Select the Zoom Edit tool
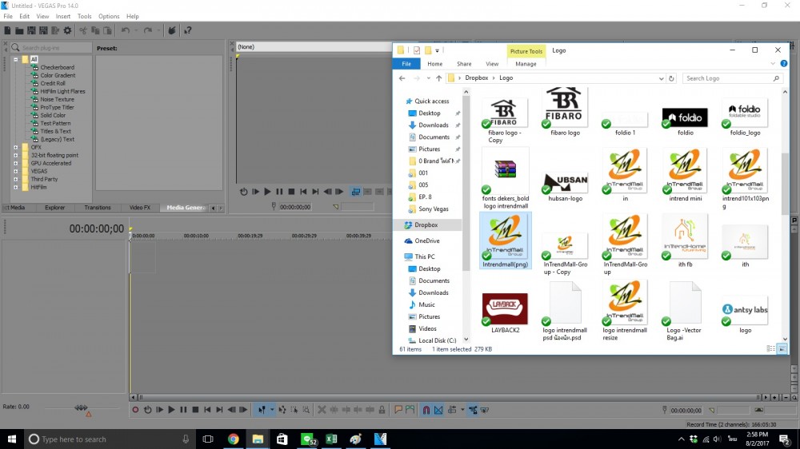This screenshot has width=800, height=449. 306,410
